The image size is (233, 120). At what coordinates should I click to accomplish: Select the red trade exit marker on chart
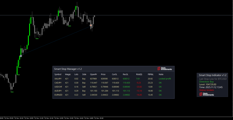[x=91, y=25]
